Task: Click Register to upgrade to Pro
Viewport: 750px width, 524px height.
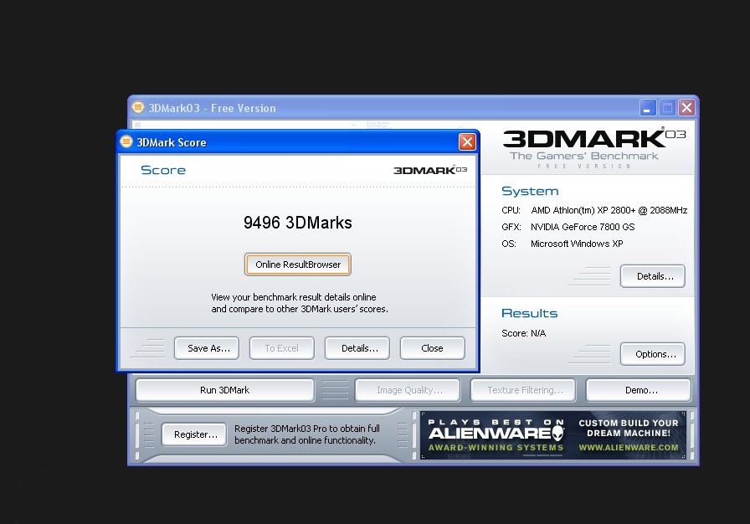Action: click(194, 434)
